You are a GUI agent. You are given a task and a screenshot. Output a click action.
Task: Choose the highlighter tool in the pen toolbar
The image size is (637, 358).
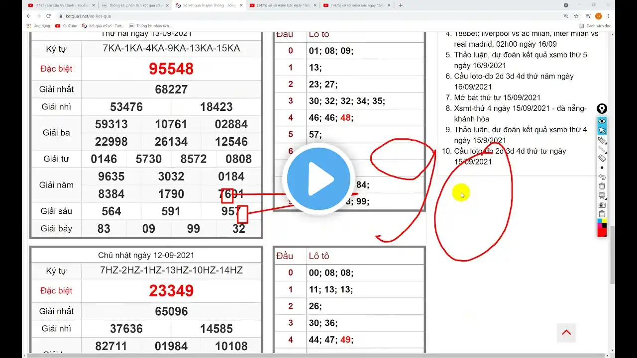(602, 140)
